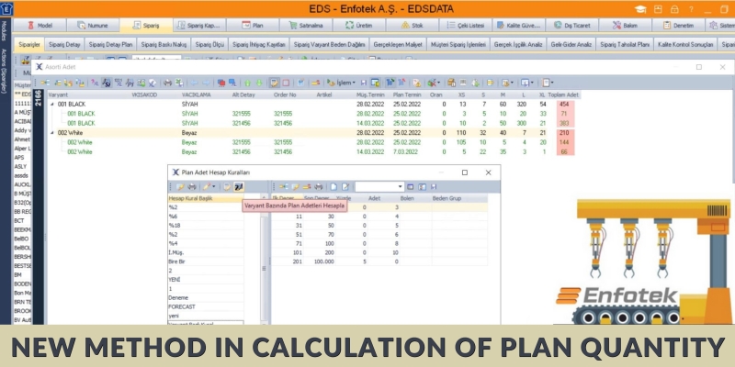Click the question mark help icon in title bar
Screen dimensions: 735x367
(691, 9)
